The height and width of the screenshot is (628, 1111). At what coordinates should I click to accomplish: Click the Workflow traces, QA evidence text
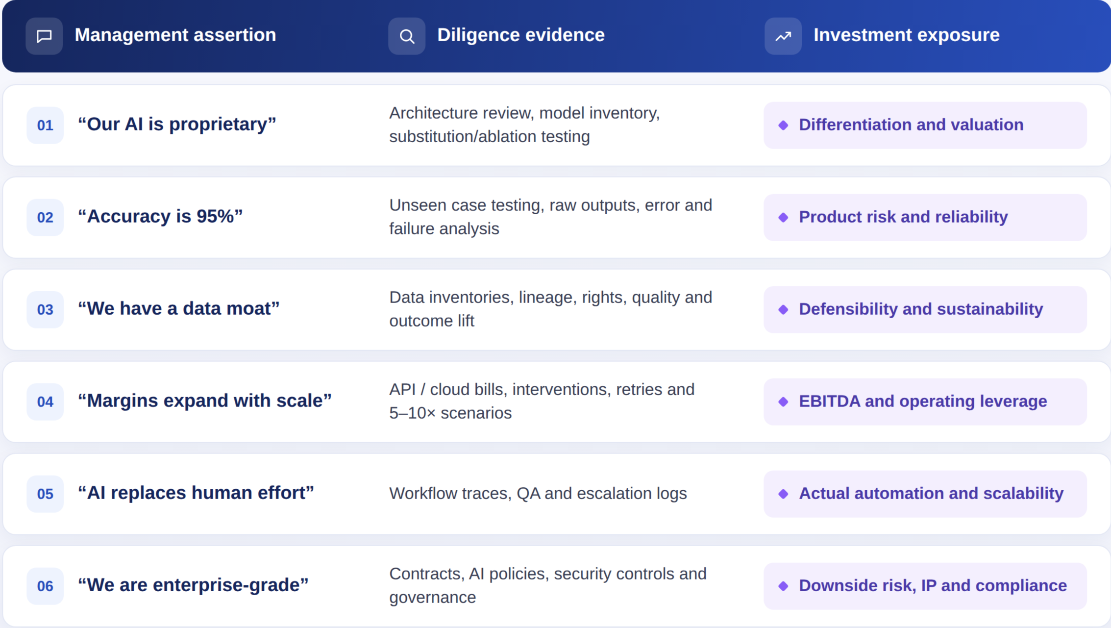tap(538, 493)
